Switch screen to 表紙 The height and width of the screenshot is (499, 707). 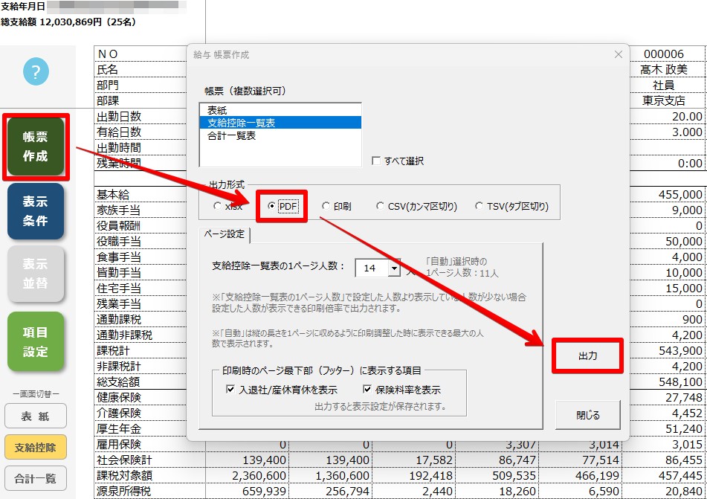click(36, 416)
